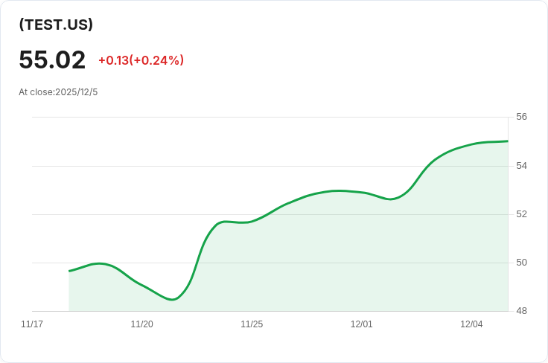Click the 54 y-axis label
The width and height of the screenshot is (548, 363).
pos(521,165)
